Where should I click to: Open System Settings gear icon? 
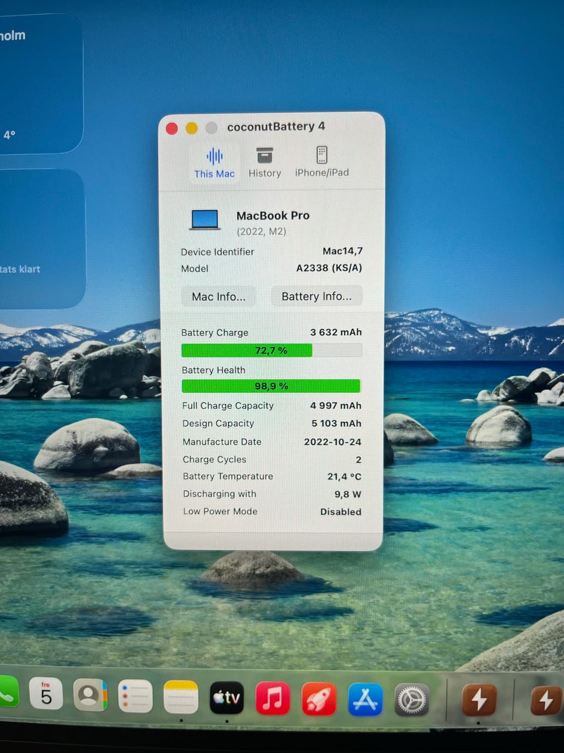[x=411, y=699]
